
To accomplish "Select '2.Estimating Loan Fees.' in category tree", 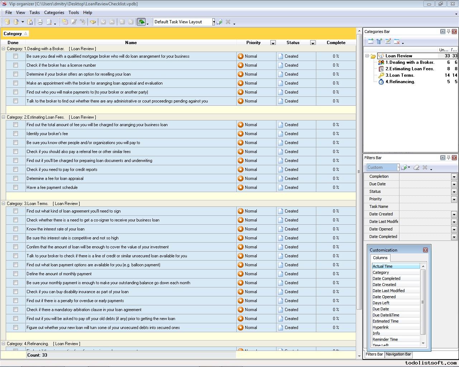I will coord(410,69).
